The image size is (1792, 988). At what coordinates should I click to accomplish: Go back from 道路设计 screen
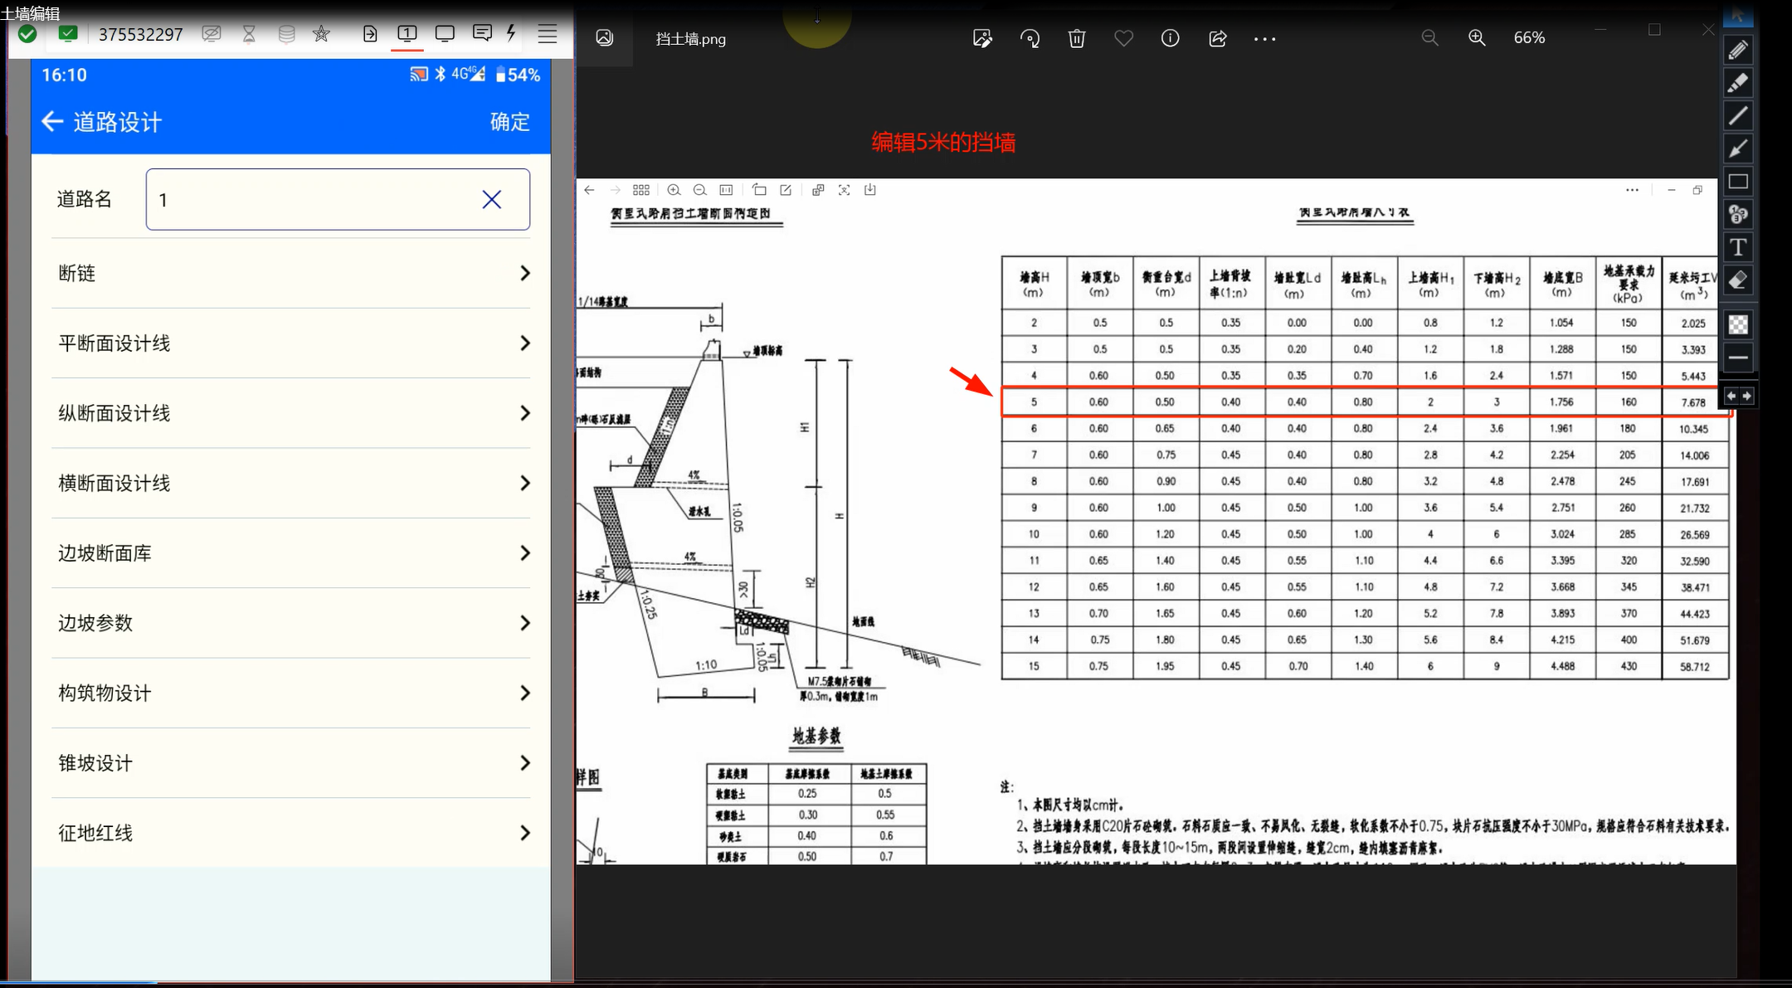click(52, 122)
